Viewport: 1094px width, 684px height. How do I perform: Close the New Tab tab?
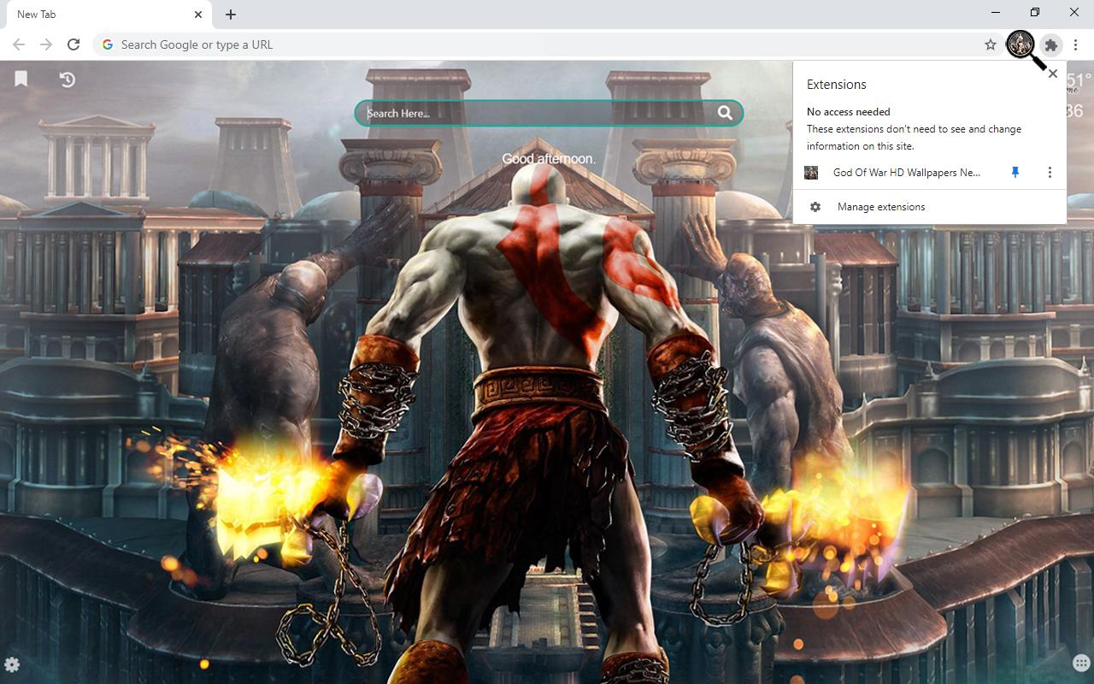coord(198,15)
